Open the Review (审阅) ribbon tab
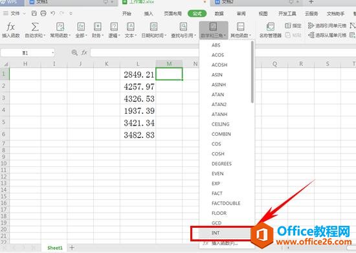356x253 pixels. click(x=241, y=14)
